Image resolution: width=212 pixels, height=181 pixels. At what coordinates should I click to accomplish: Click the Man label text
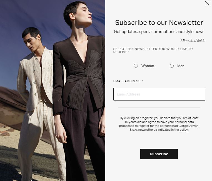(x=181, y=66)
